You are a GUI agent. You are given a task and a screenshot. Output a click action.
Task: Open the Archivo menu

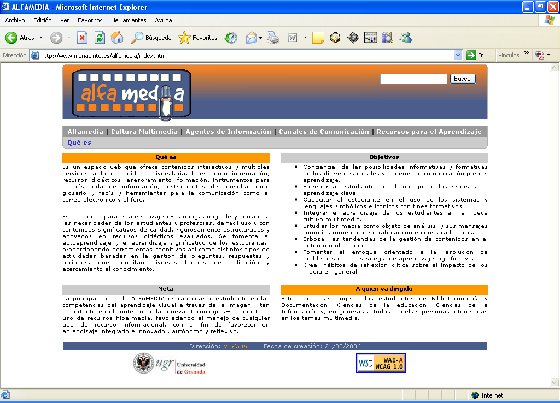(x=15, y=20)
